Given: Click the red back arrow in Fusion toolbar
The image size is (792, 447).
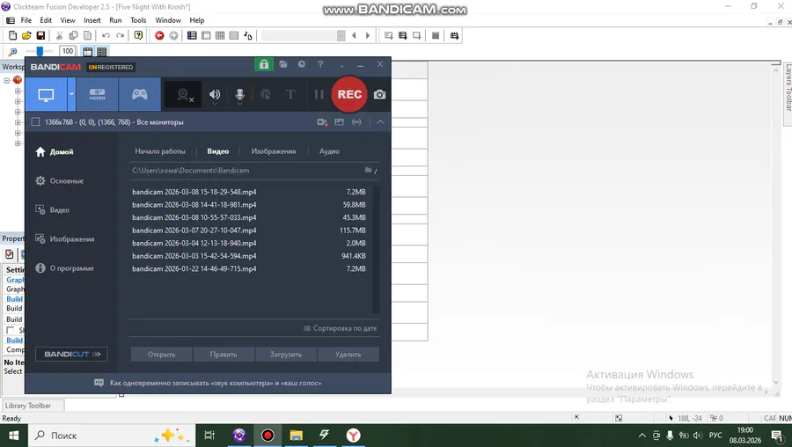Looking at the screenshot, I should [159, 35].
